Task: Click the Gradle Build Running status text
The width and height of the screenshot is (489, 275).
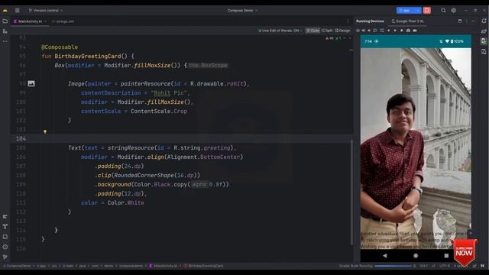Action: click(x=355, y=266)
